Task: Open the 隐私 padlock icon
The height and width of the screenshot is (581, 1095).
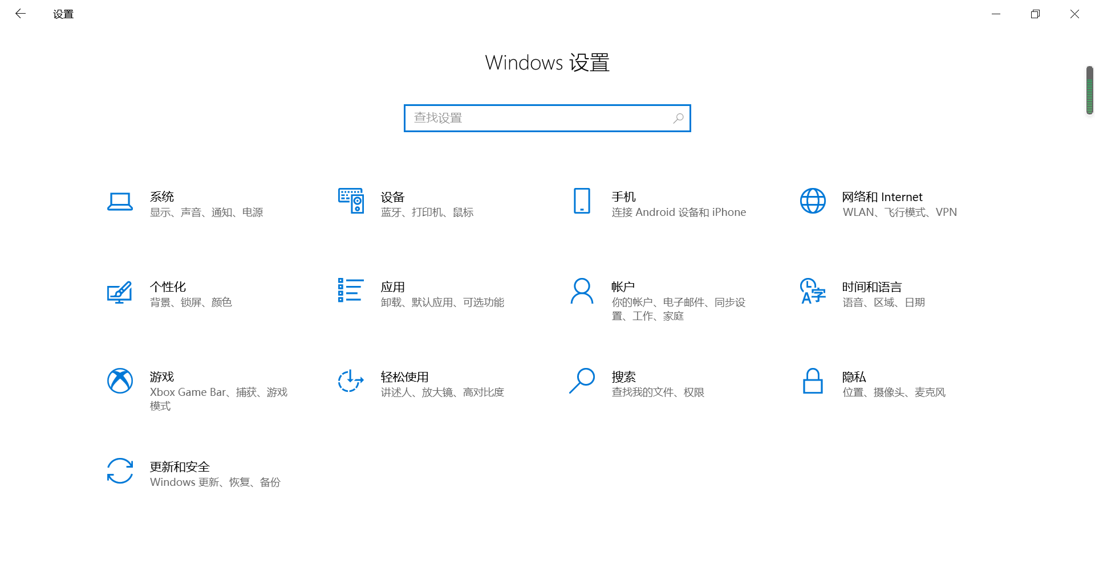Action: click(813, 380)
